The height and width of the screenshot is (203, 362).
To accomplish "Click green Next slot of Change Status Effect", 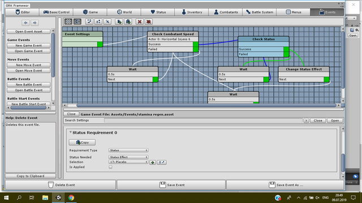I will tap(326, 80).
